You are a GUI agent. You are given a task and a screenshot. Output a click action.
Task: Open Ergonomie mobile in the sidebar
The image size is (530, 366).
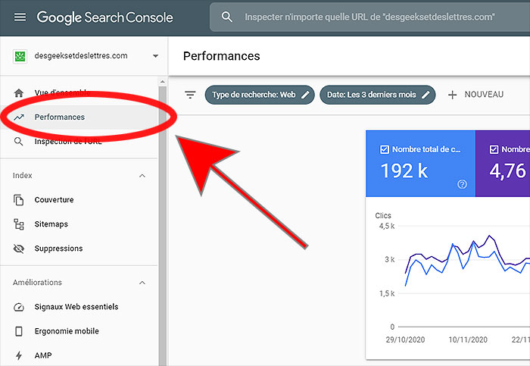pos(79,331)
